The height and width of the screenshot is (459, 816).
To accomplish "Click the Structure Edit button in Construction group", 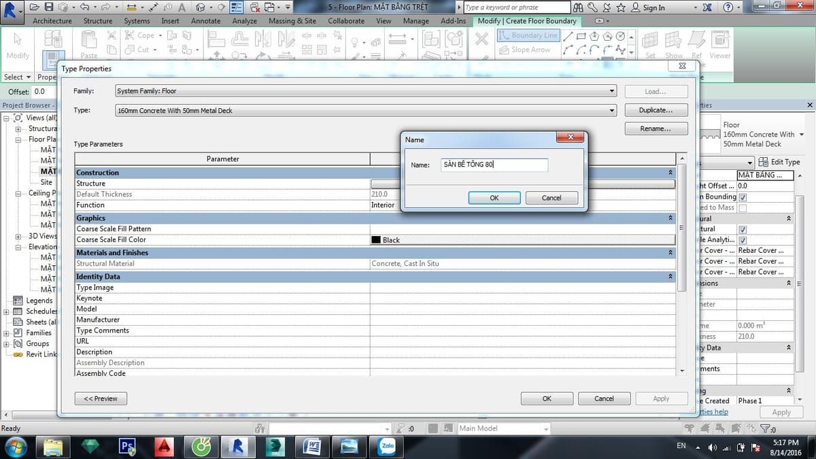I will [522, 184].
